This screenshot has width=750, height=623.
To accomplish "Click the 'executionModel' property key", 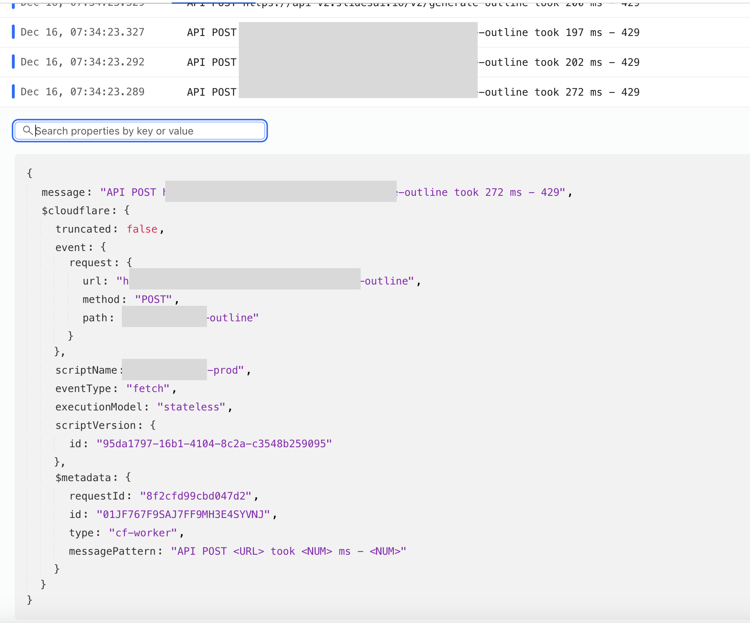I will click(x=99, y=407).
